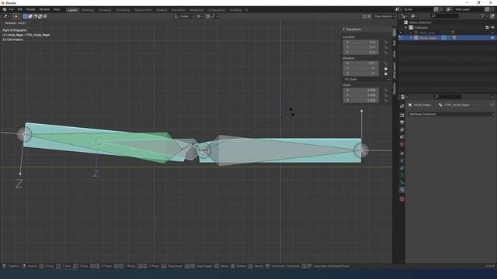Viewport: 497px width, 279px height.
Task: Open the Tool properties tab
Action: (x=402, y=106)
